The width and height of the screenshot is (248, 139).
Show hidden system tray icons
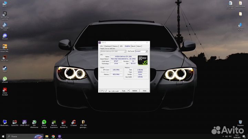[223, 137]
